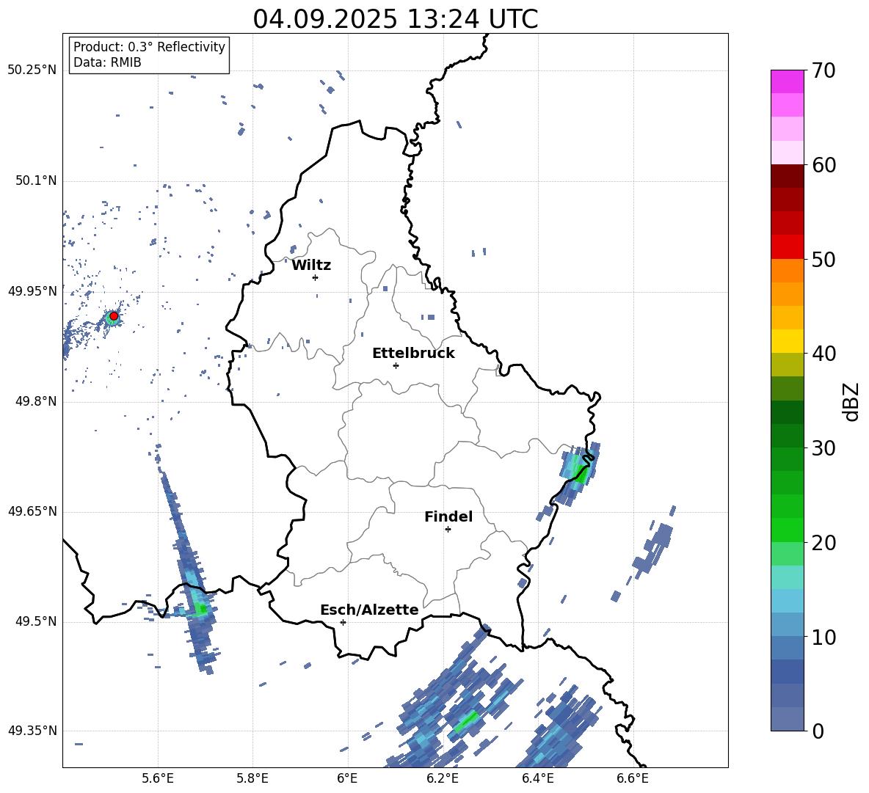Click the 50.1°N latitude label

(35, 180)
